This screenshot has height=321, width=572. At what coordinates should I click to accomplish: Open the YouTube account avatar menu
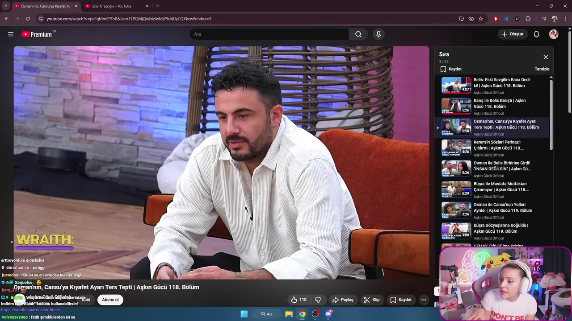554,34
